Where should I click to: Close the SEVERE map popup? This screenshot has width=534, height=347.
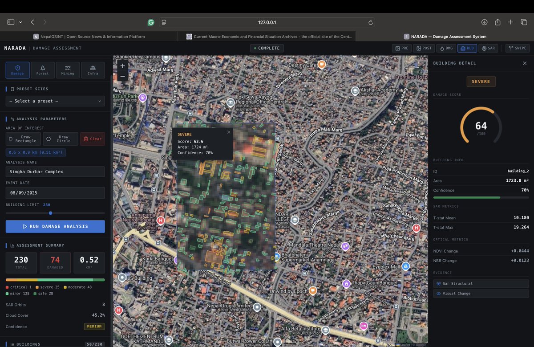pyautogui.click(x=229, y=132)
